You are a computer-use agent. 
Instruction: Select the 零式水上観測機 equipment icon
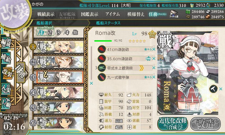tap(102, 68)
